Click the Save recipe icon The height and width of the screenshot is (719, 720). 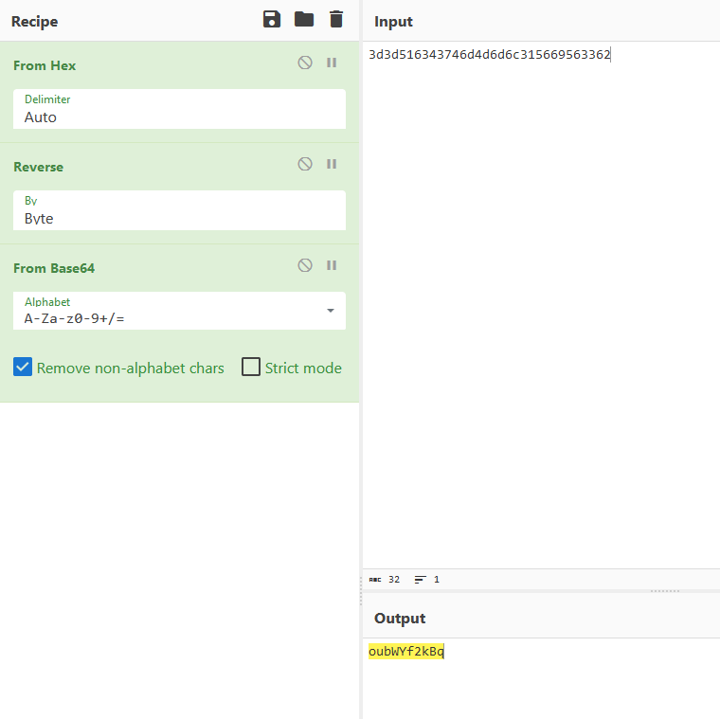[272, 20]
